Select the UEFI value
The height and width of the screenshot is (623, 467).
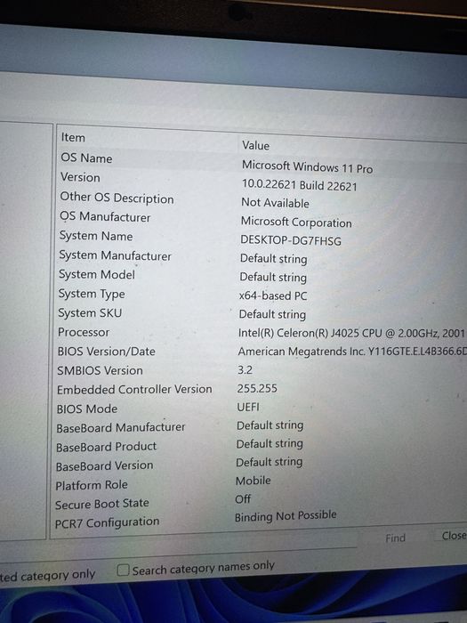pyautogui.click(x=248, y=407)
